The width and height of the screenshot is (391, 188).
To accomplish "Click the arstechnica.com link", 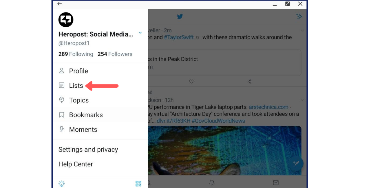I will (268, 107).
